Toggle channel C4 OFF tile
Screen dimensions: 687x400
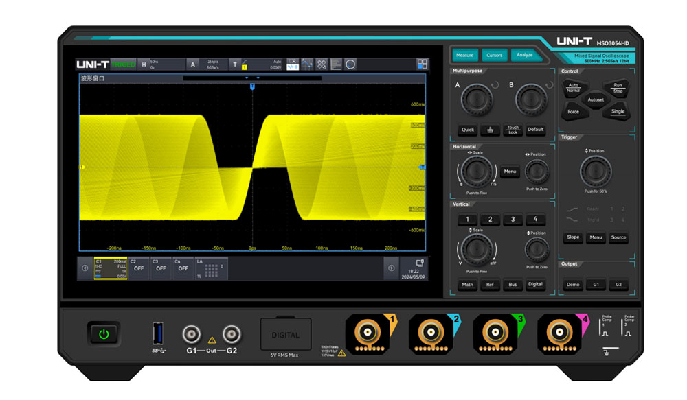click(x=183, y=268)
